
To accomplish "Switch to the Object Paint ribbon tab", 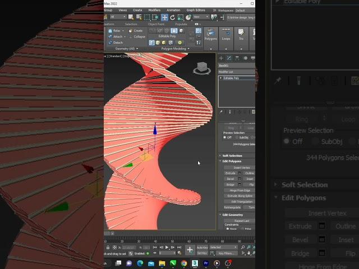I will pos(156,24).
